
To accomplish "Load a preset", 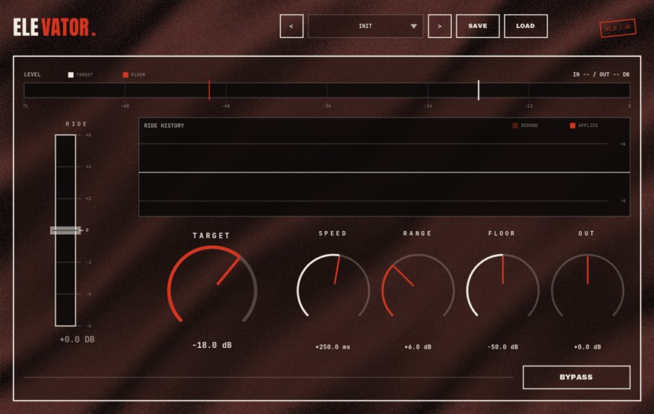I will point(525,26).
